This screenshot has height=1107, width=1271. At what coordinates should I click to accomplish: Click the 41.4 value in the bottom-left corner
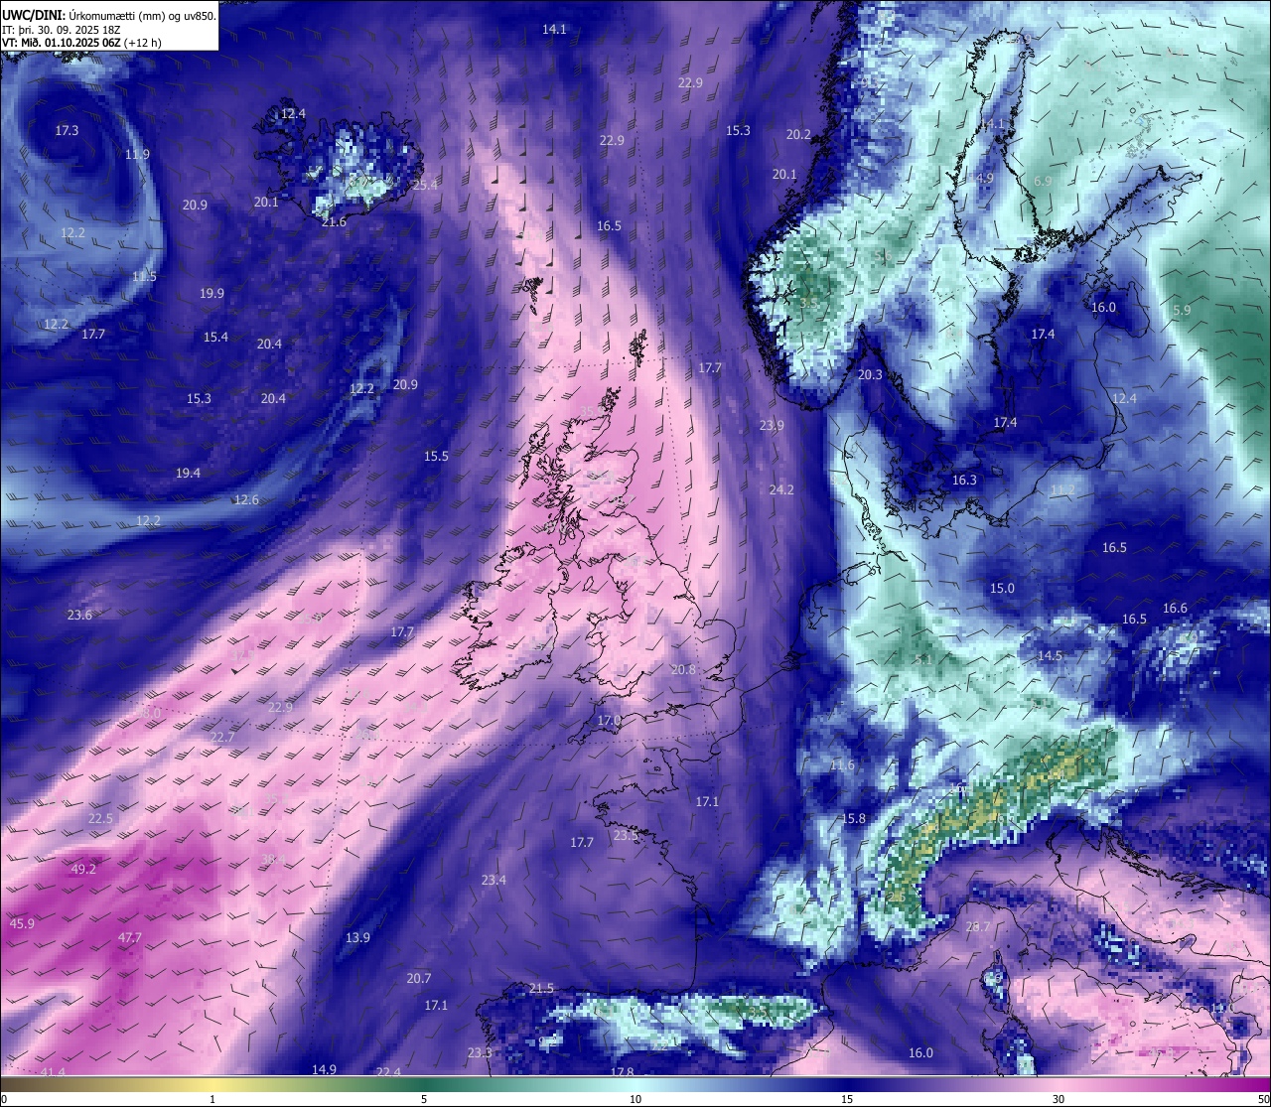click(53, 1072)
